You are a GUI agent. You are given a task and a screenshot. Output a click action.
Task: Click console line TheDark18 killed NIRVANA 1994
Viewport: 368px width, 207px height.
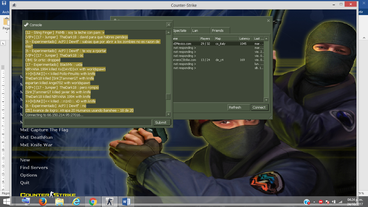58,96
